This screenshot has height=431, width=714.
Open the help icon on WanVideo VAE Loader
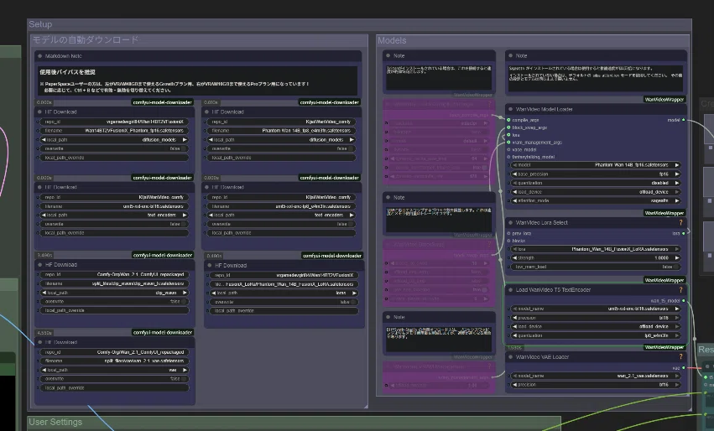coord(680,357)
